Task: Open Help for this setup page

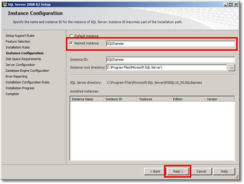Action: pyautogui.click(x=224, y=171)
